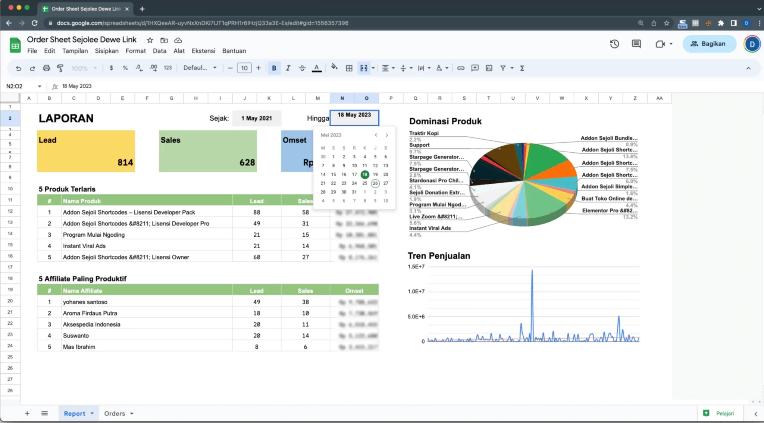Screen dimensions: 764x423
Task: Open the all sheets list
Action: coord(44,413)
